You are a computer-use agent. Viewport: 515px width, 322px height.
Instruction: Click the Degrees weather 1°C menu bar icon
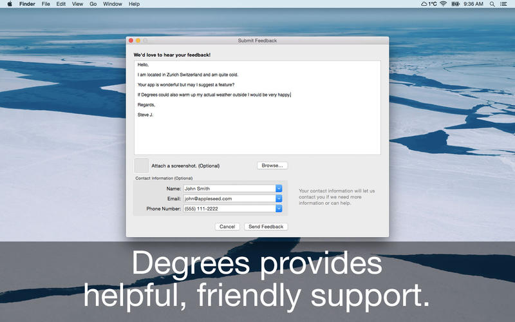pyautogui.click(x=429, y=4)
